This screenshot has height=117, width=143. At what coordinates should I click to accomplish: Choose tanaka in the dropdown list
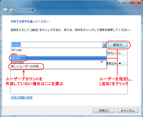click(x=59, y=58)
